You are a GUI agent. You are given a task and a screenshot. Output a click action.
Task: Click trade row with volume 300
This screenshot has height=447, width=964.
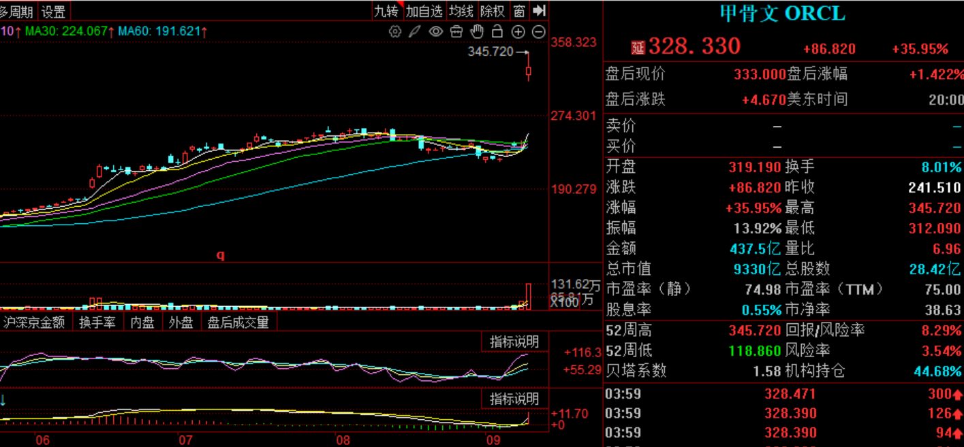(783, 393)
